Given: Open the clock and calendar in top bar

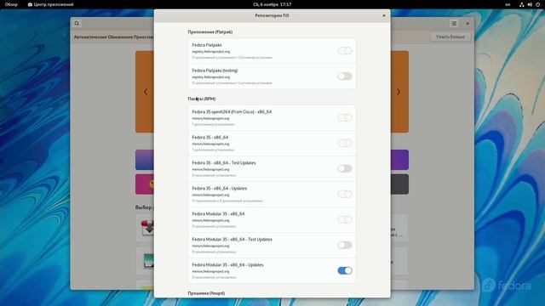Looking at the screenshot, I should coord(272,4).
